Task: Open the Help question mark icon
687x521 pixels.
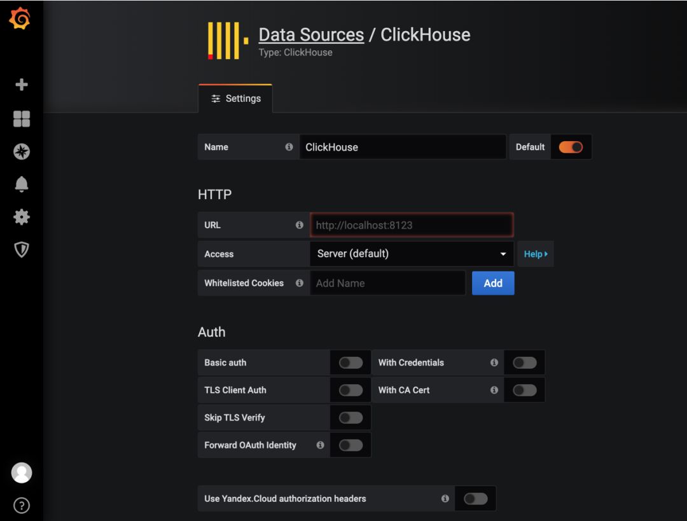Action: pyautogui.click(x=22, y=505)
